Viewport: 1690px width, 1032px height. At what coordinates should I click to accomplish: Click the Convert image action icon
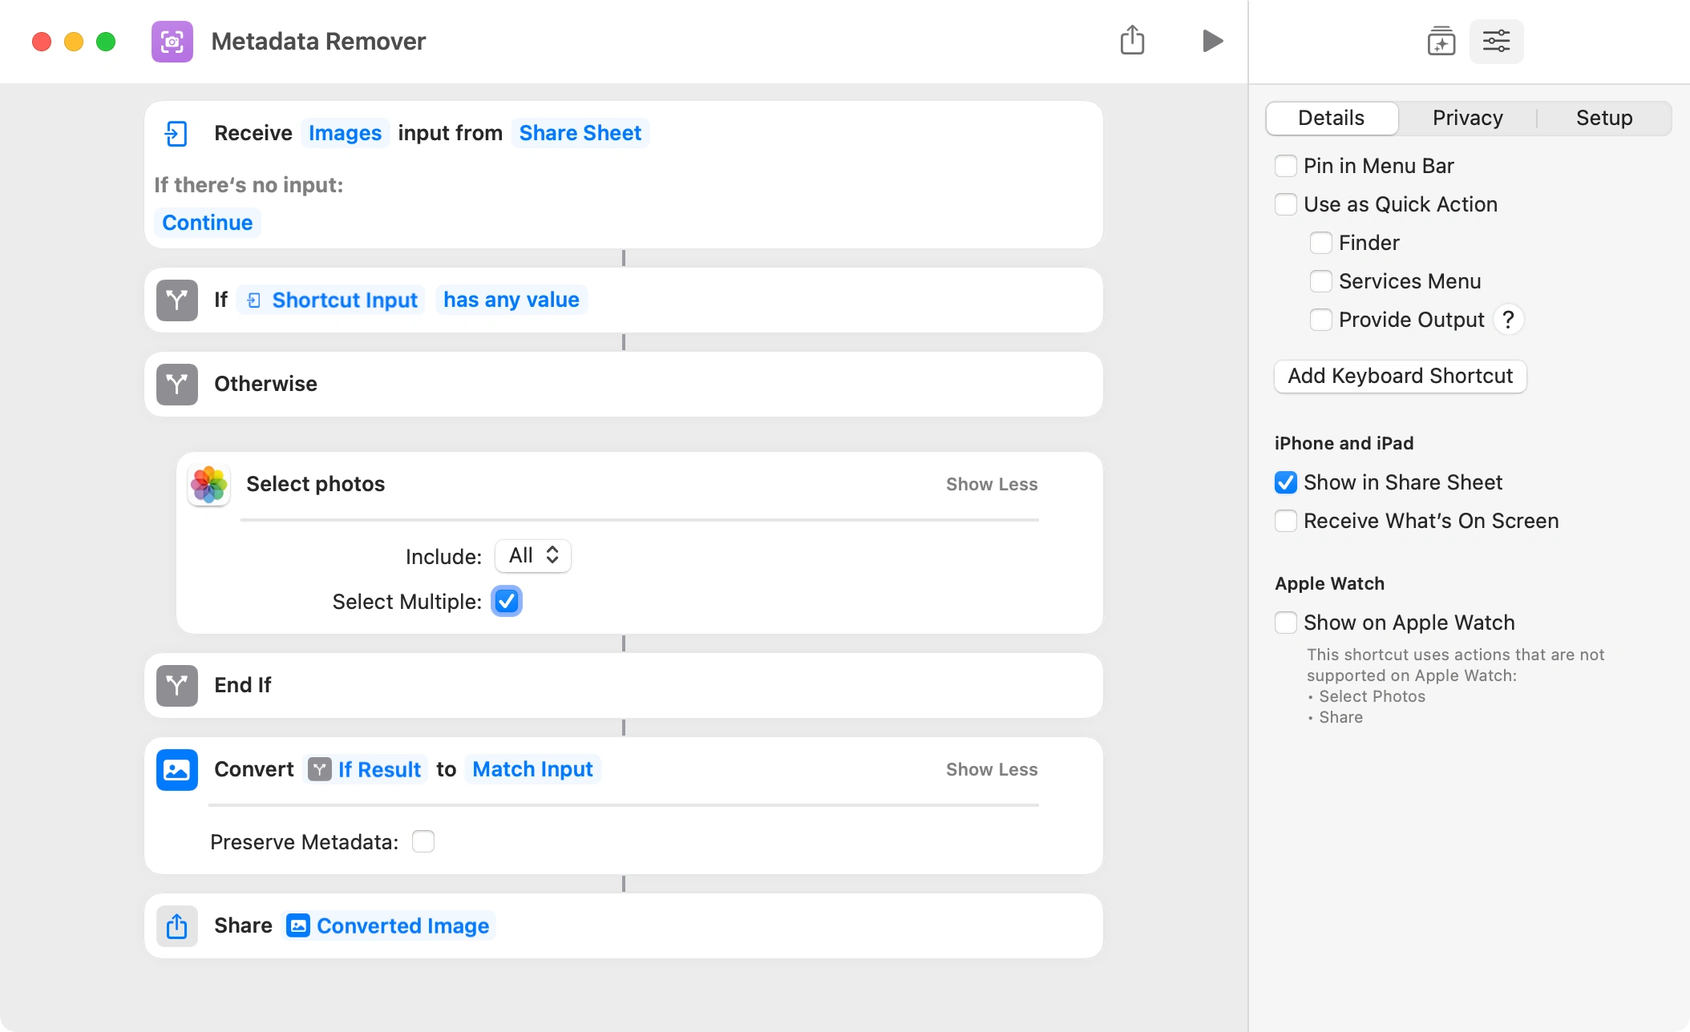point(176,769)
